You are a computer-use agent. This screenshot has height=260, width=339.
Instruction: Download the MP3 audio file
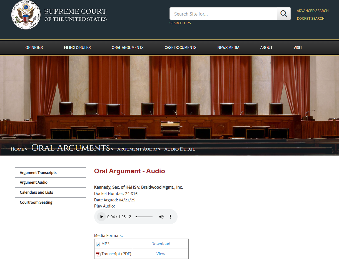pyautogui.click(x=161, y=244)
